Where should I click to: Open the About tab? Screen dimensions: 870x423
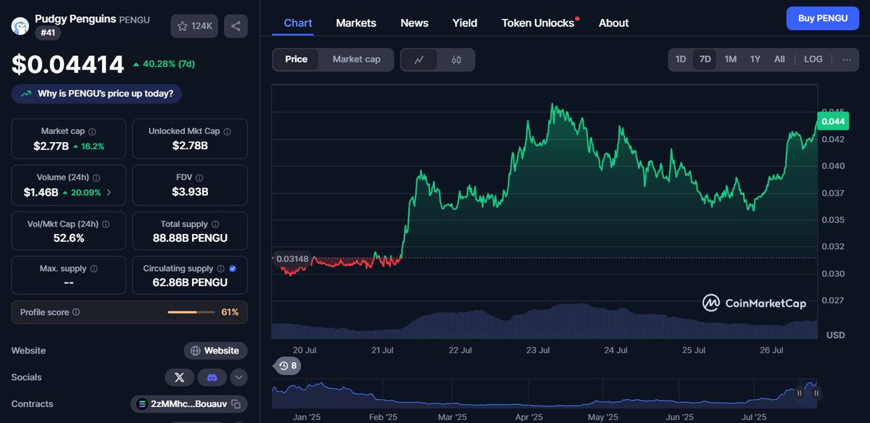point(613,23)
